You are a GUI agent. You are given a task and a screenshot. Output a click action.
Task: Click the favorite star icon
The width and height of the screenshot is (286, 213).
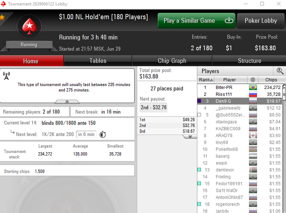(2, 18)
